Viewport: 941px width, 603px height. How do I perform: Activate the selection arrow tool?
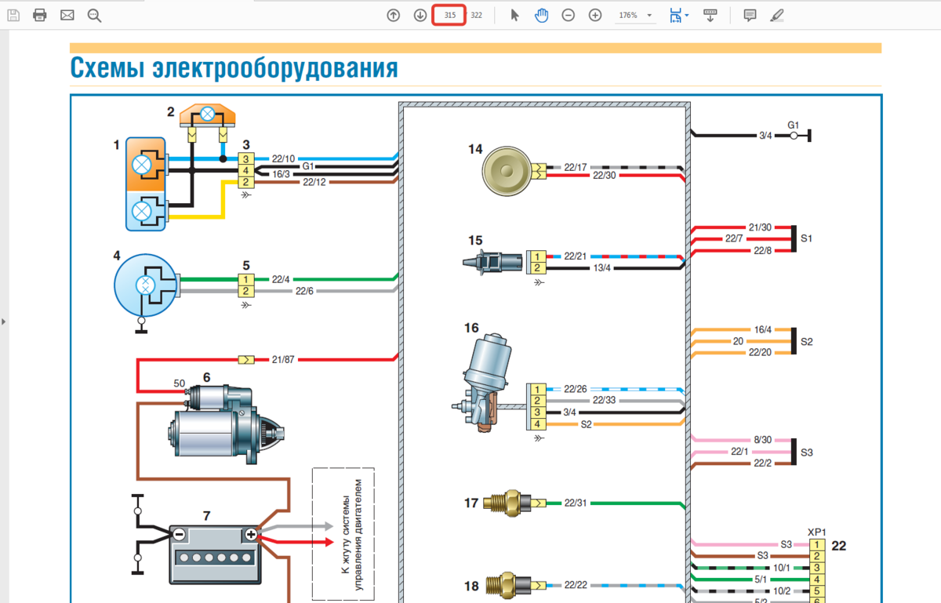point(515,15)
